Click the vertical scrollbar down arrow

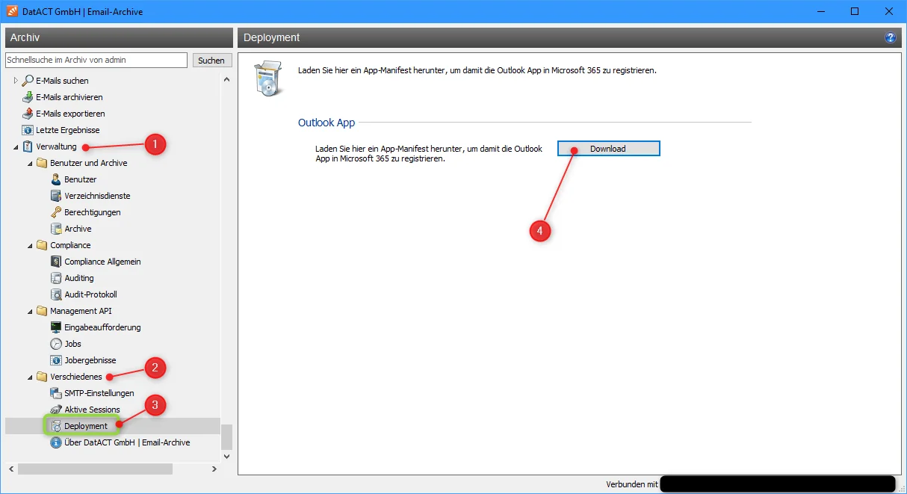(x=226, y=456)
